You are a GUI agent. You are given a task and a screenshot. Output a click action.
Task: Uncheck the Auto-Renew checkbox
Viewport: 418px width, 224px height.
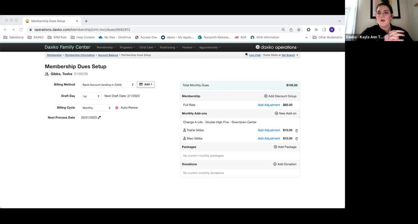[117, 108]
